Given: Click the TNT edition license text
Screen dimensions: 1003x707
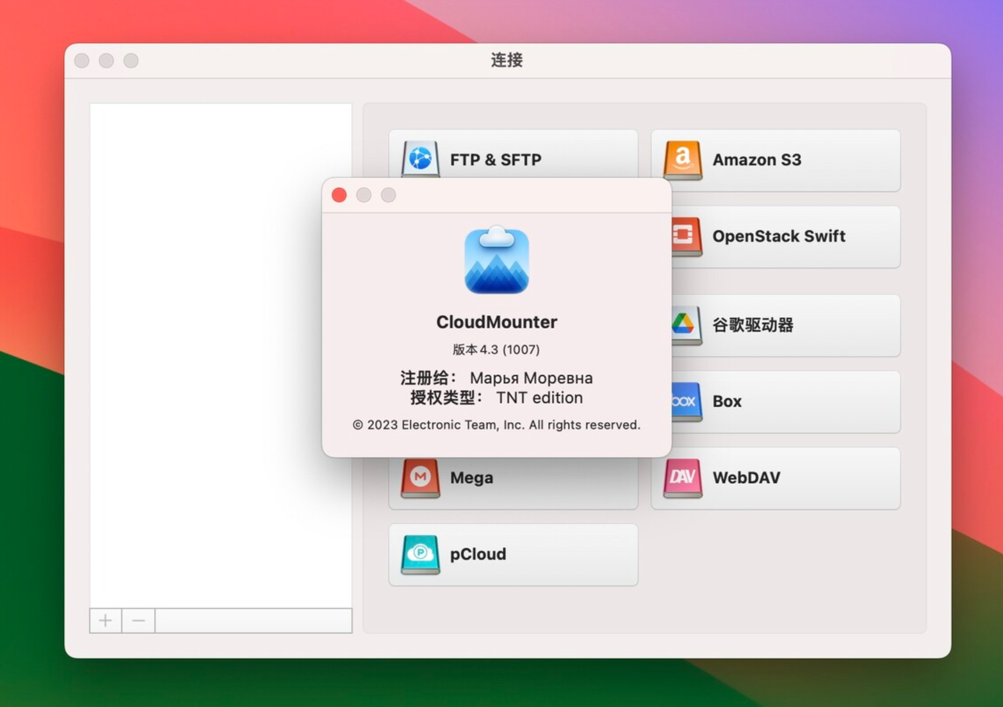Looking at the screenshot, I should point(539,398).
